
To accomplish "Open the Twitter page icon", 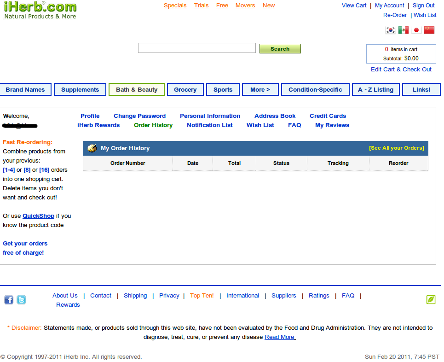I will point(21,300).
